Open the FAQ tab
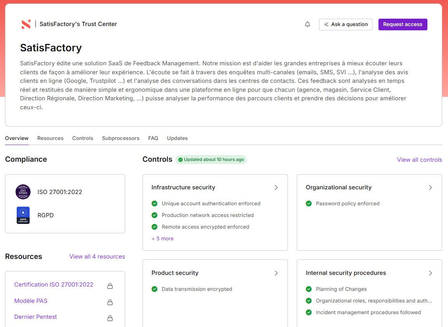The height and width of the screenshot is (327, 448). click(x=153, y=138)
